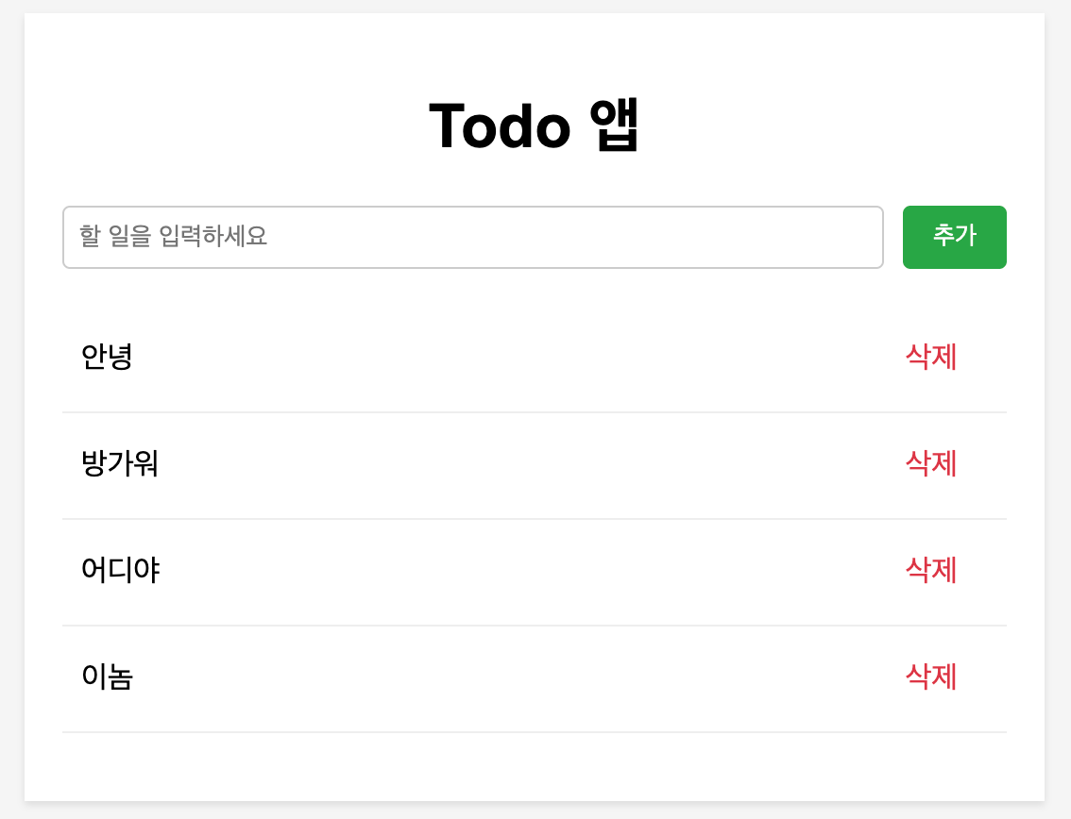Click the placeholder text in the input
The height and width of the screenshot is (819, 1071).
pos(174,236)
